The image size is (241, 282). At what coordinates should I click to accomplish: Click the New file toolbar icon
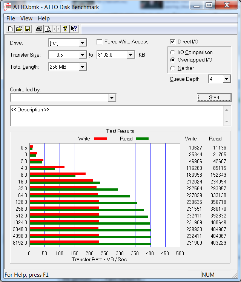pyautogui.click(x=10, y=29)
